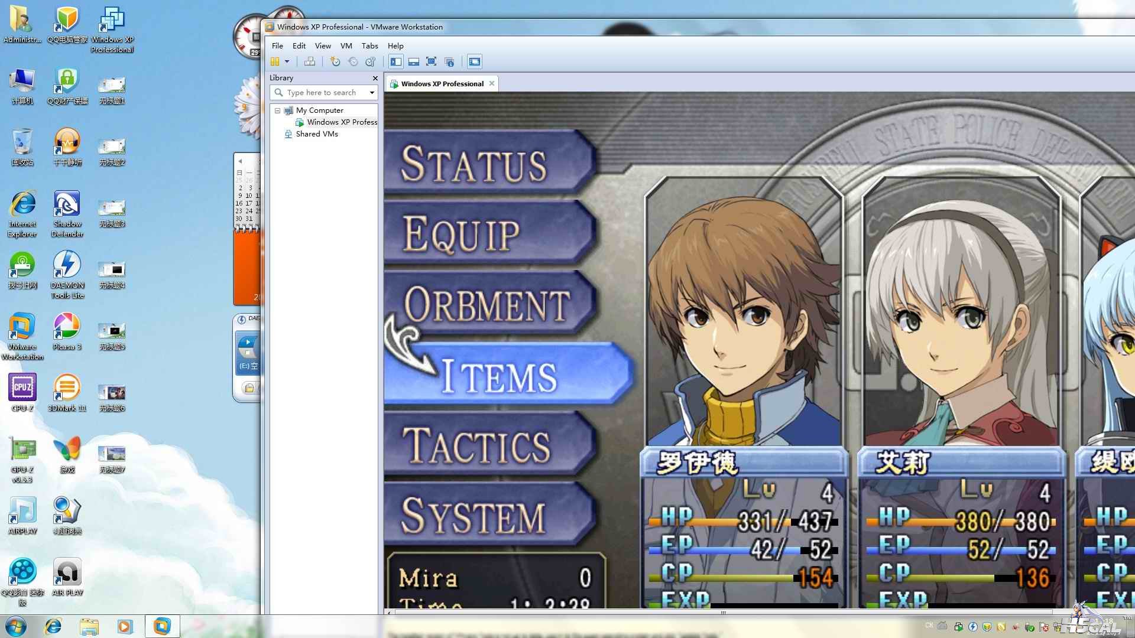
Task: Click the library search input field
Action: tap(322, 93)
